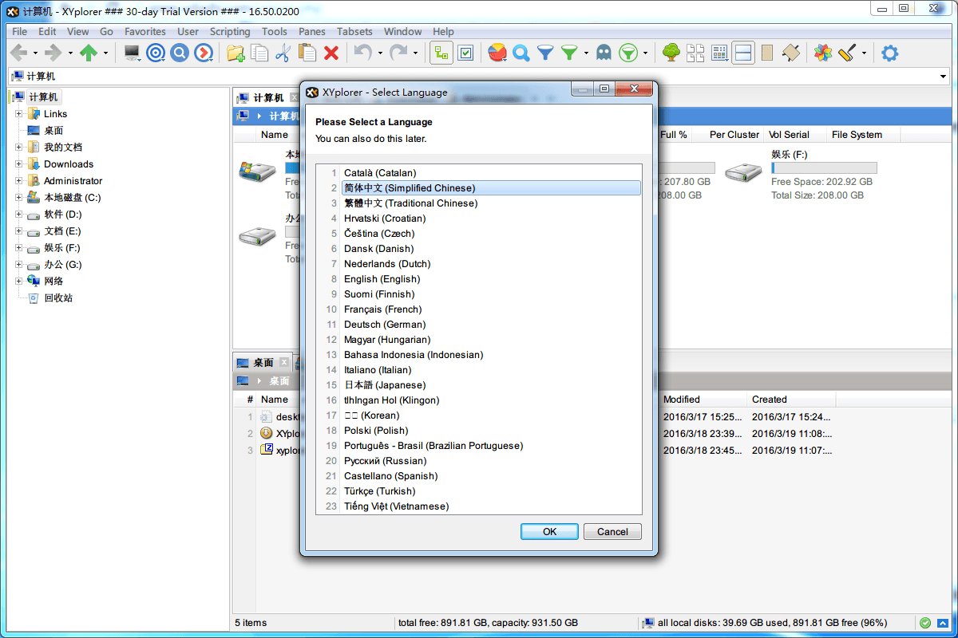Open the blue gear Configuration icon
958x638 pixels.
[889, 53]
